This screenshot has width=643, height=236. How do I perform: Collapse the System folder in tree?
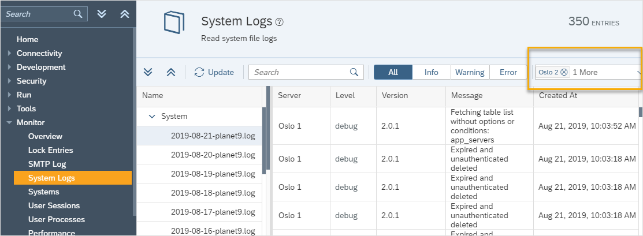(x=153, y=116)
